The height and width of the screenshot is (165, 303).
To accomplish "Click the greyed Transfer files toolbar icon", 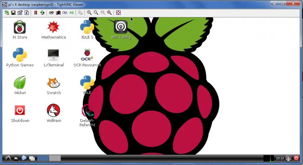I will pyautogui.click(x=80, y=13).
